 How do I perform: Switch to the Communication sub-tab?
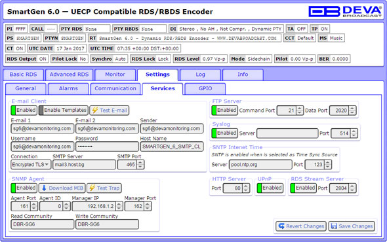[x=115, y=88]
